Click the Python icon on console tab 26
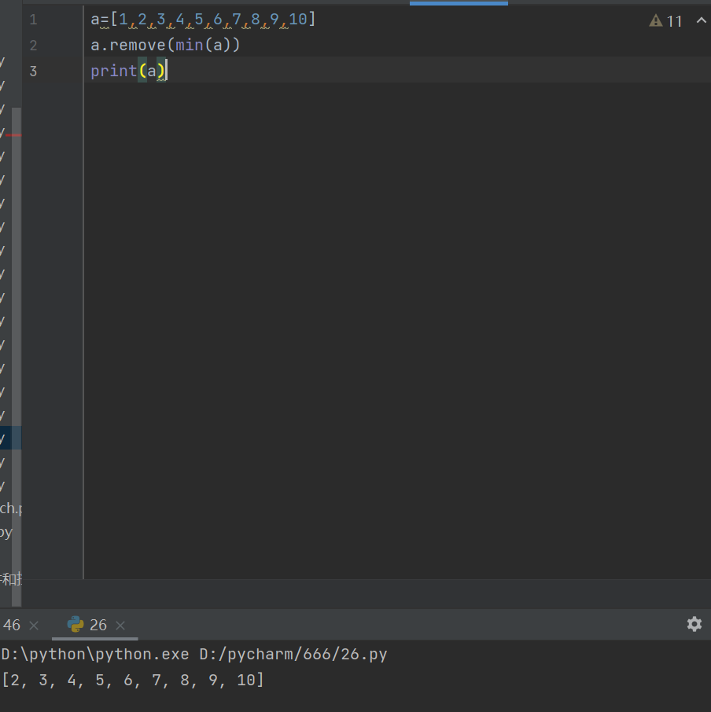 click(x=75, y=624)
